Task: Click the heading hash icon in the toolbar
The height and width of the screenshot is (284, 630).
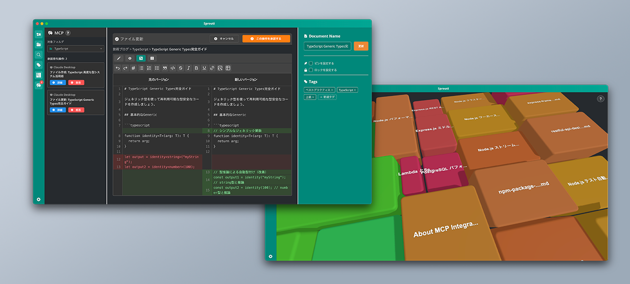Action: point(133,68)
